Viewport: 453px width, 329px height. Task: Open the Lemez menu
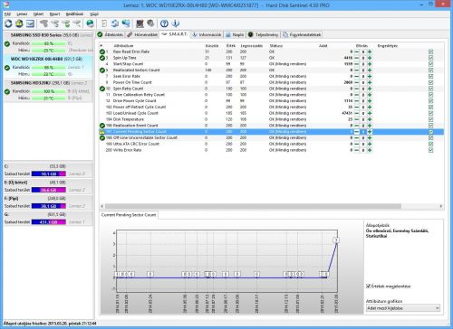(22, 14)
